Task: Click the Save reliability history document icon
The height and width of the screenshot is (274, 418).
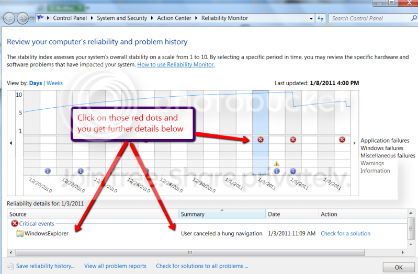Action: click(10, 266)
